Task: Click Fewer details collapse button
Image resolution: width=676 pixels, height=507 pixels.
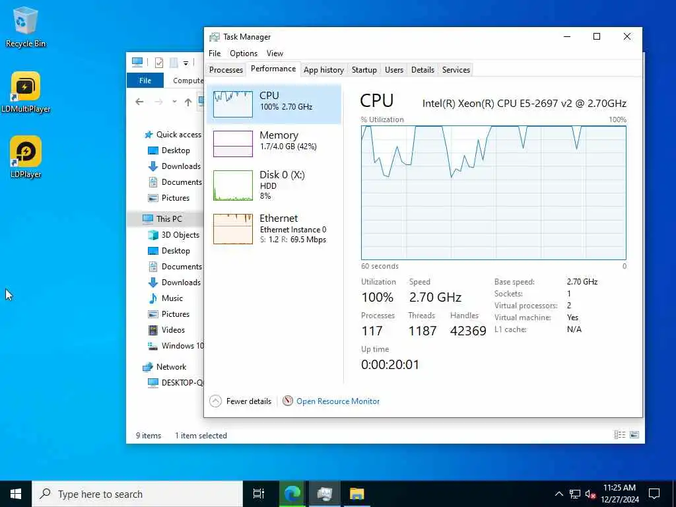Action: [x=240, y=401]
